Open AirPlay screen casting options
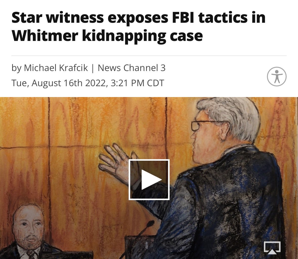Viewport: 298px width, 259px height. tap(272, 248)
